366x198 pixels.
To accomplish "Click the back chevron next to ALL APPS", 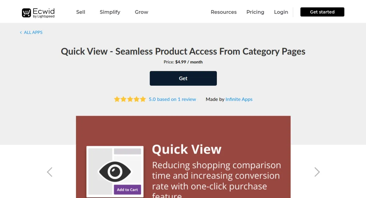I will pyautogui.click(x=21, y=32).
